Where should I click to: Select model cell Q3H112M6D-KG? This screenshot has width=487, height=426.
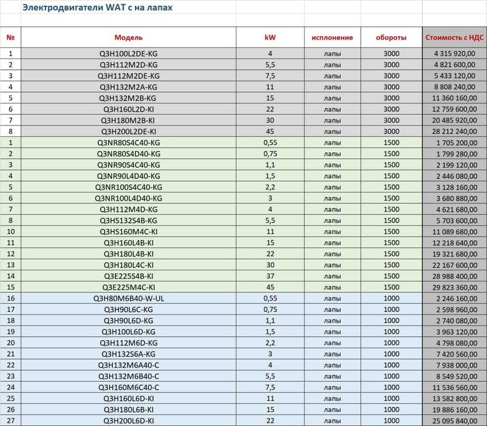click(x=128, y=343)
